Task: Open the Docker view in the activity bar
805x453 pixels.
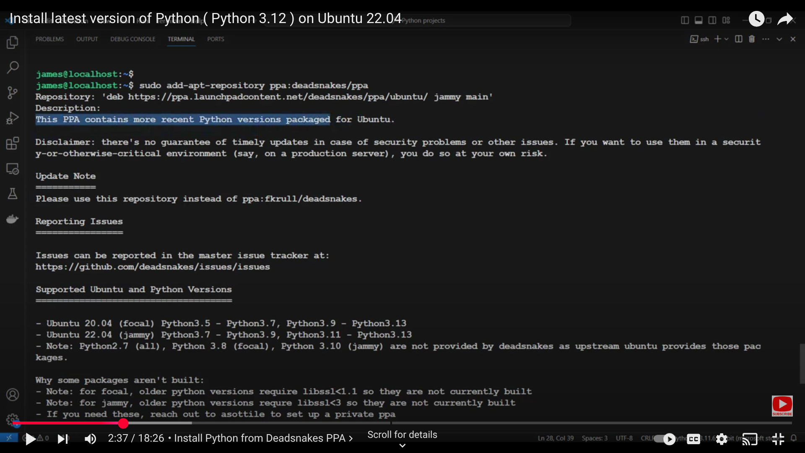Action: pos(13,219)
